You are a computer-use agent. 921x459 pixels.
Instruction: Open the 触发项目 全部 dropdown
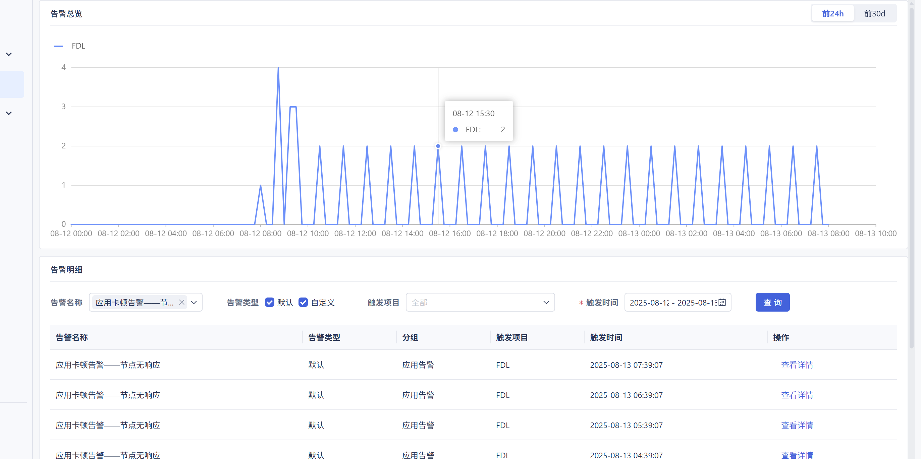coord(480,302)
